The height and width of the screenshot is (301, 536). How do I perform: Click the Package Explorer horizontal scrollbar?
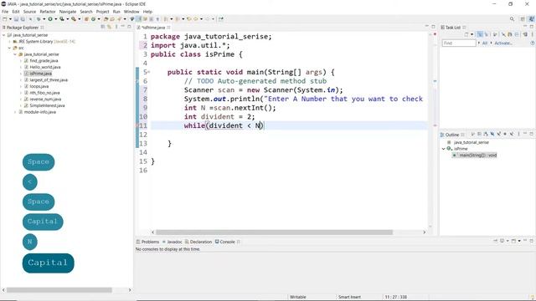coord(59,290)
